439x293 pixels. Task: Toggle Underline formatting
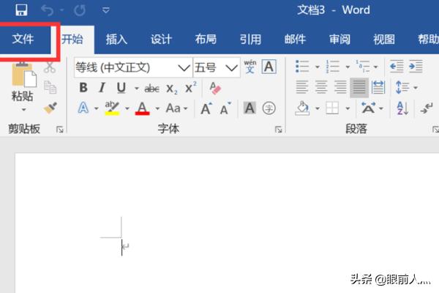121,88
